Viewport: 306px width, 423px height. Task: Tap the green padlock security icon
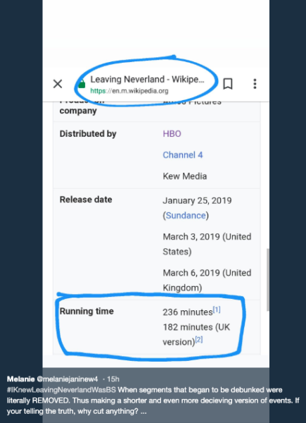pos(82,85)
